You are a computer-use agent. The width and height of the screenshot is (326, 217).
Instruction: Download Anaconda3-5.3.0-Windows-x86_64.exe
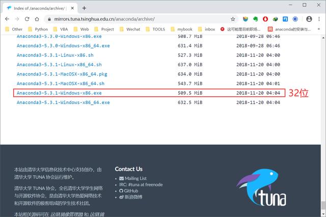tap(63, 46)
